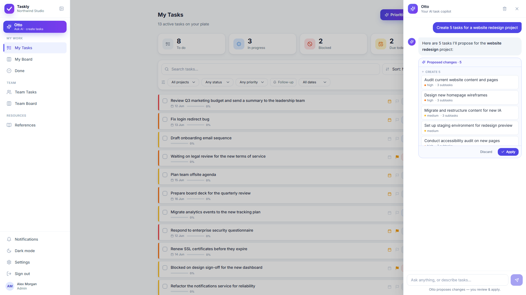Open Team Tasks page
The image size is (526, 295).
click(35, 92)
